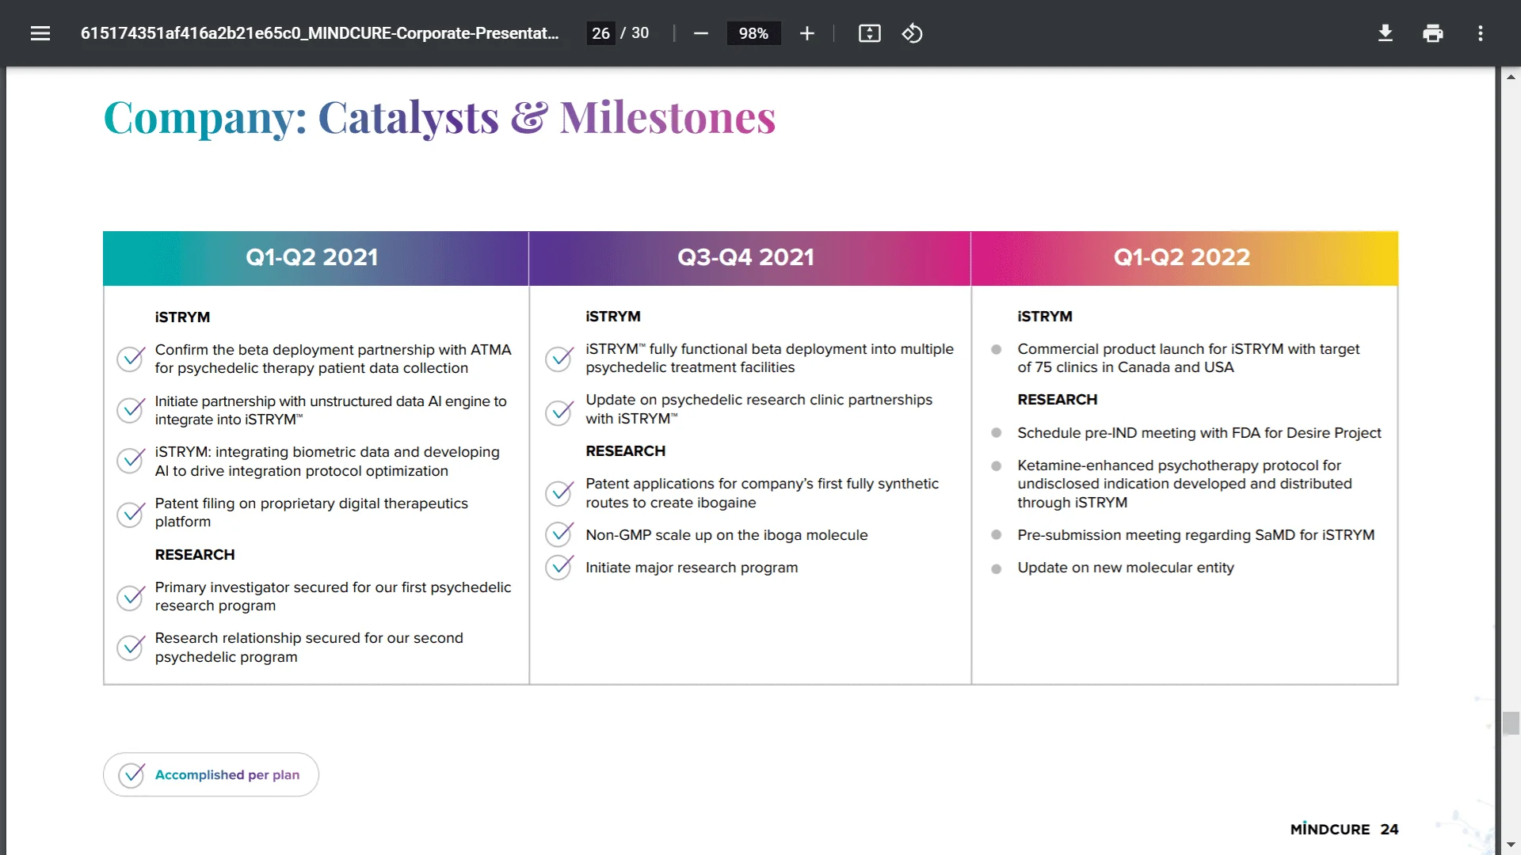
Task: Click the page number field showing 26
Action: point(600,33)
